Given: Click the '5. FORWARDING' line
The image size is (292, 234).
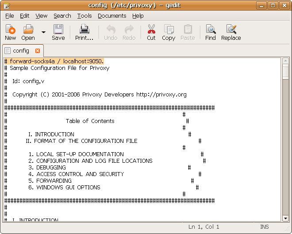Looking at the screenshot, I should [50, 181].
